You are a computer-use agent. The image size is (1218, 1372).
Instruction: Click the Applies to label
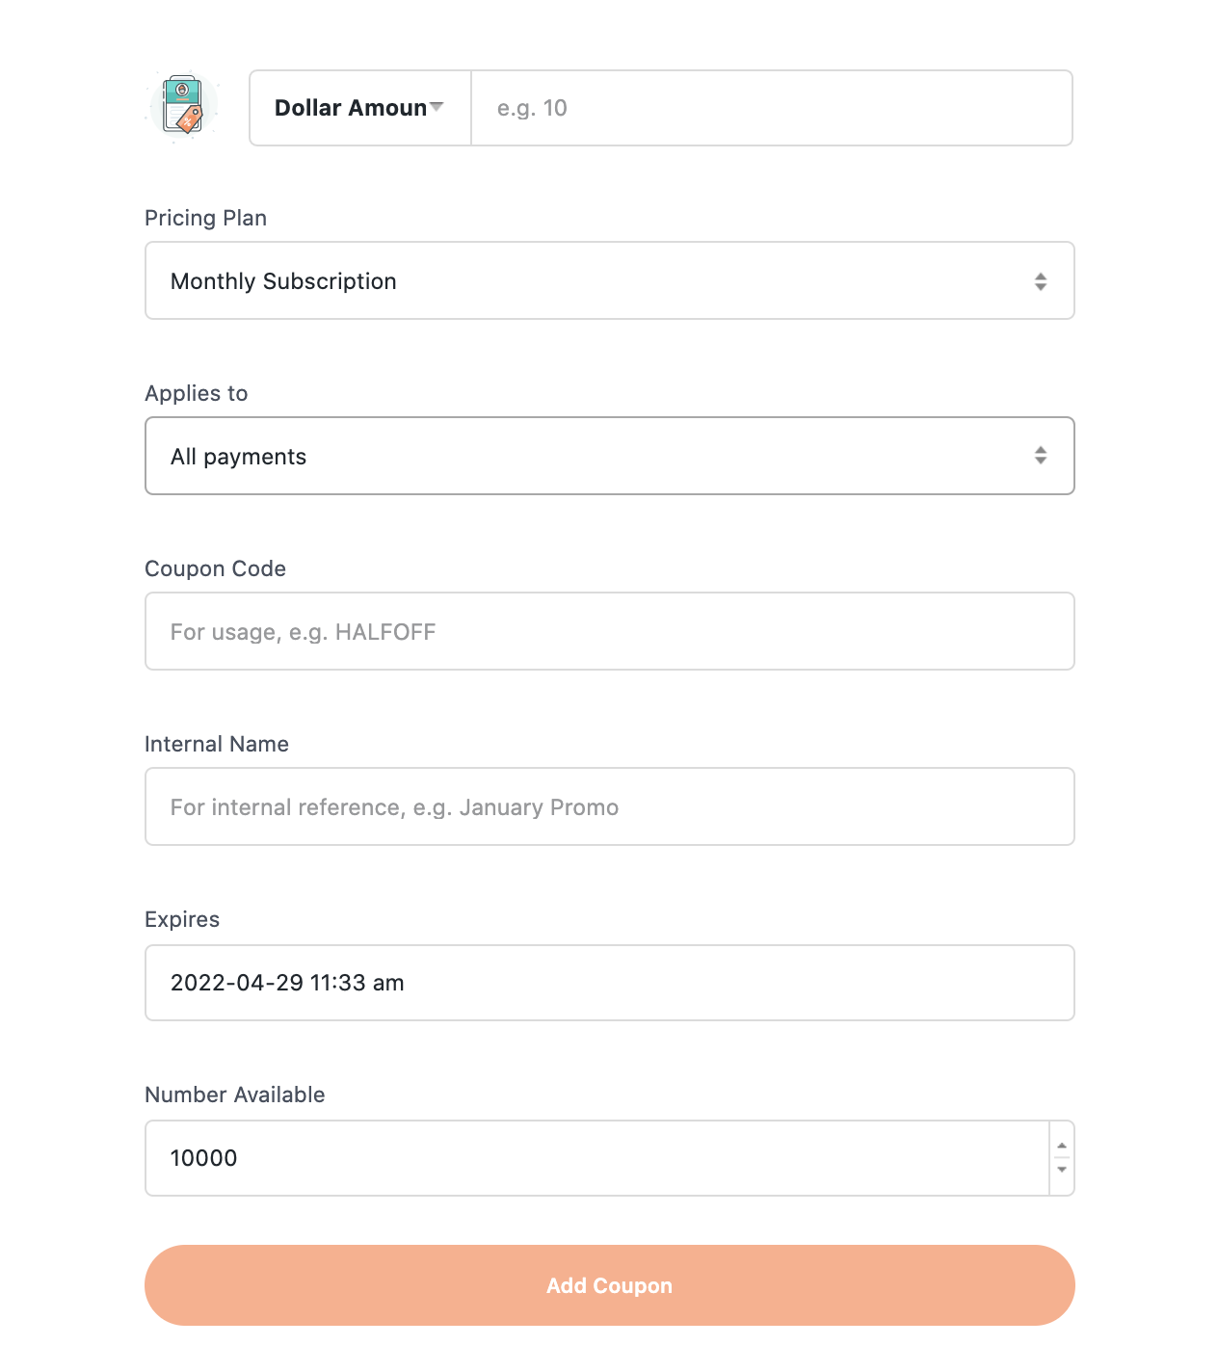coord(197,393)
